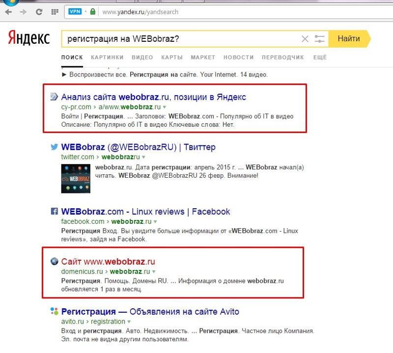Expand dropdown arrow after twitter.com webobrazru
The height and width of the screenshot is (353, 393).
[x=143, y=157]
